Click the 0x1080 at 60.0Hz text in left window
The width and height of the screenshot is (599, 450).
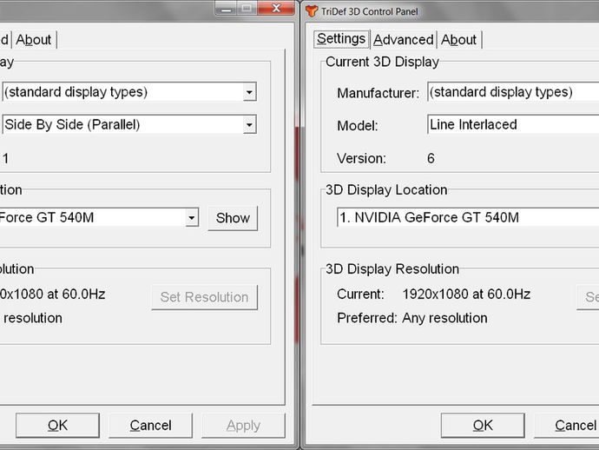point(52,294)
